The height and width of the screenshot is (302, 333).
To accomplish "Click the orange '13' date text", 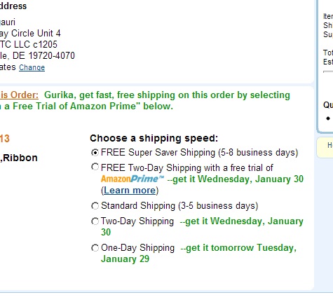I will 5,139.
